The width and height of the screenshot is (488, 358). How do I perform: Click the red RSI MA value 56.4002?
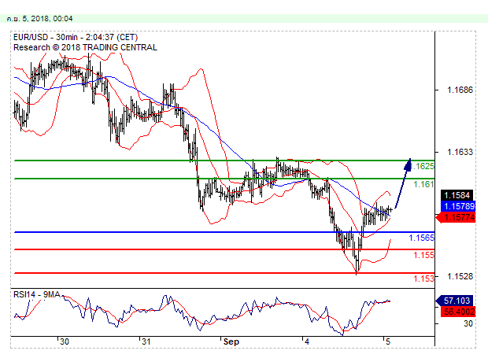click(458, 312)
